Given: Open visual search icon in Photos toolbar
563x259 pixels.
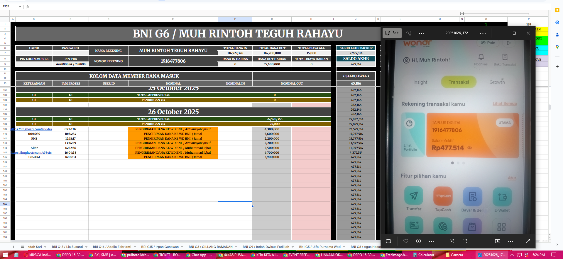Looking at the screenshot, I should (x=452, y=241).
